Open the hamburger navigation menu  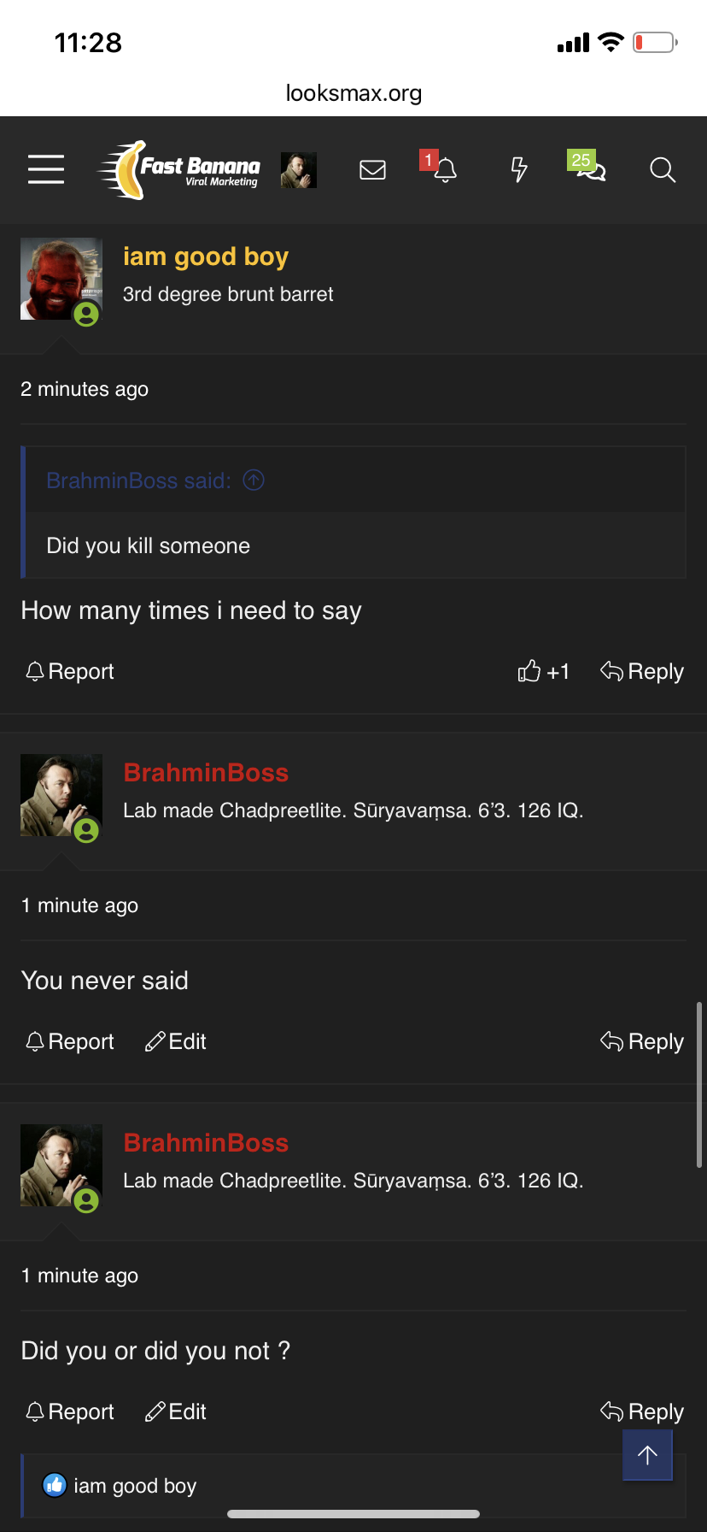46,169
